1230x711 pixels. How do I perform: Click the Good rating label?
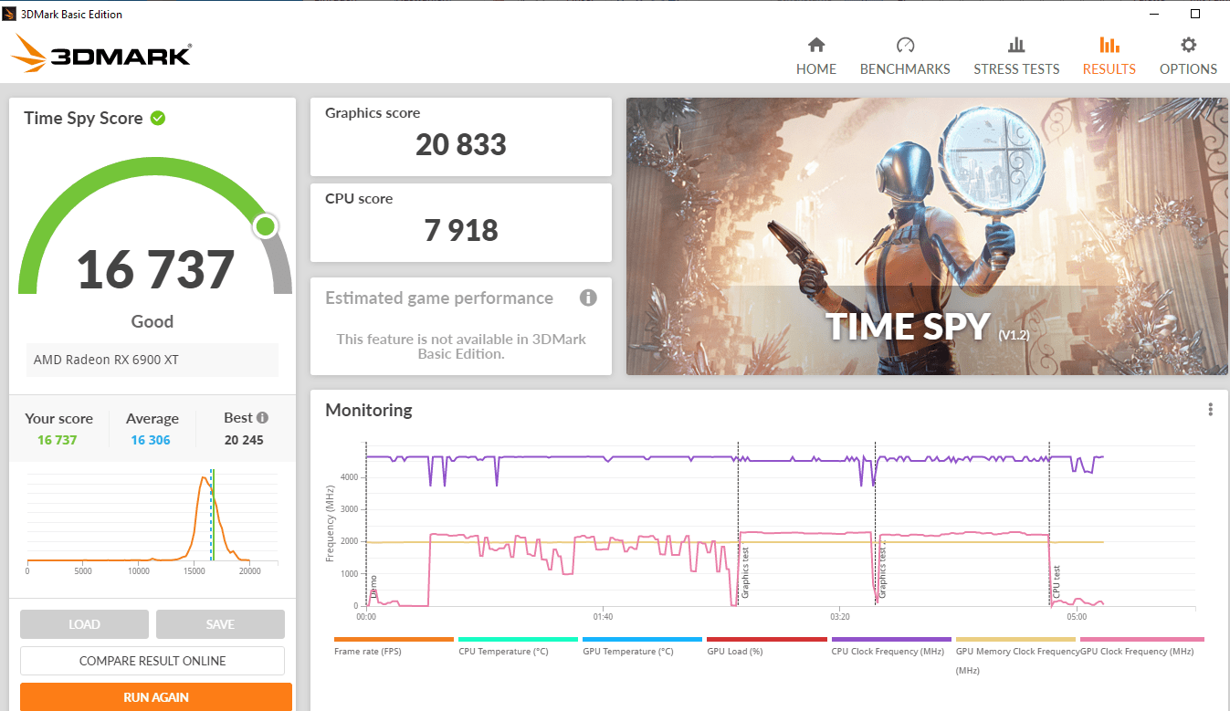pyautogui.click(x=152, y=321)
